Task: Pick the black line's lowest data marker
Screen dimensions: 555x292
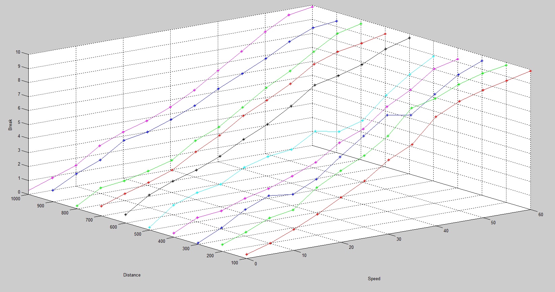Action: click(126, 214)
